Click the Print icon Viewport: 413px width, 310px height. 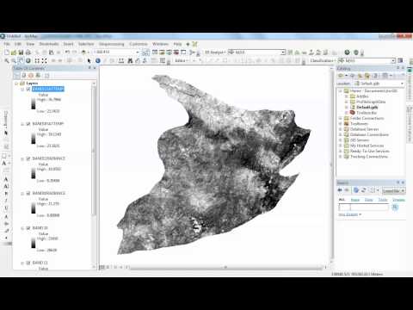(x=28, y=53)
